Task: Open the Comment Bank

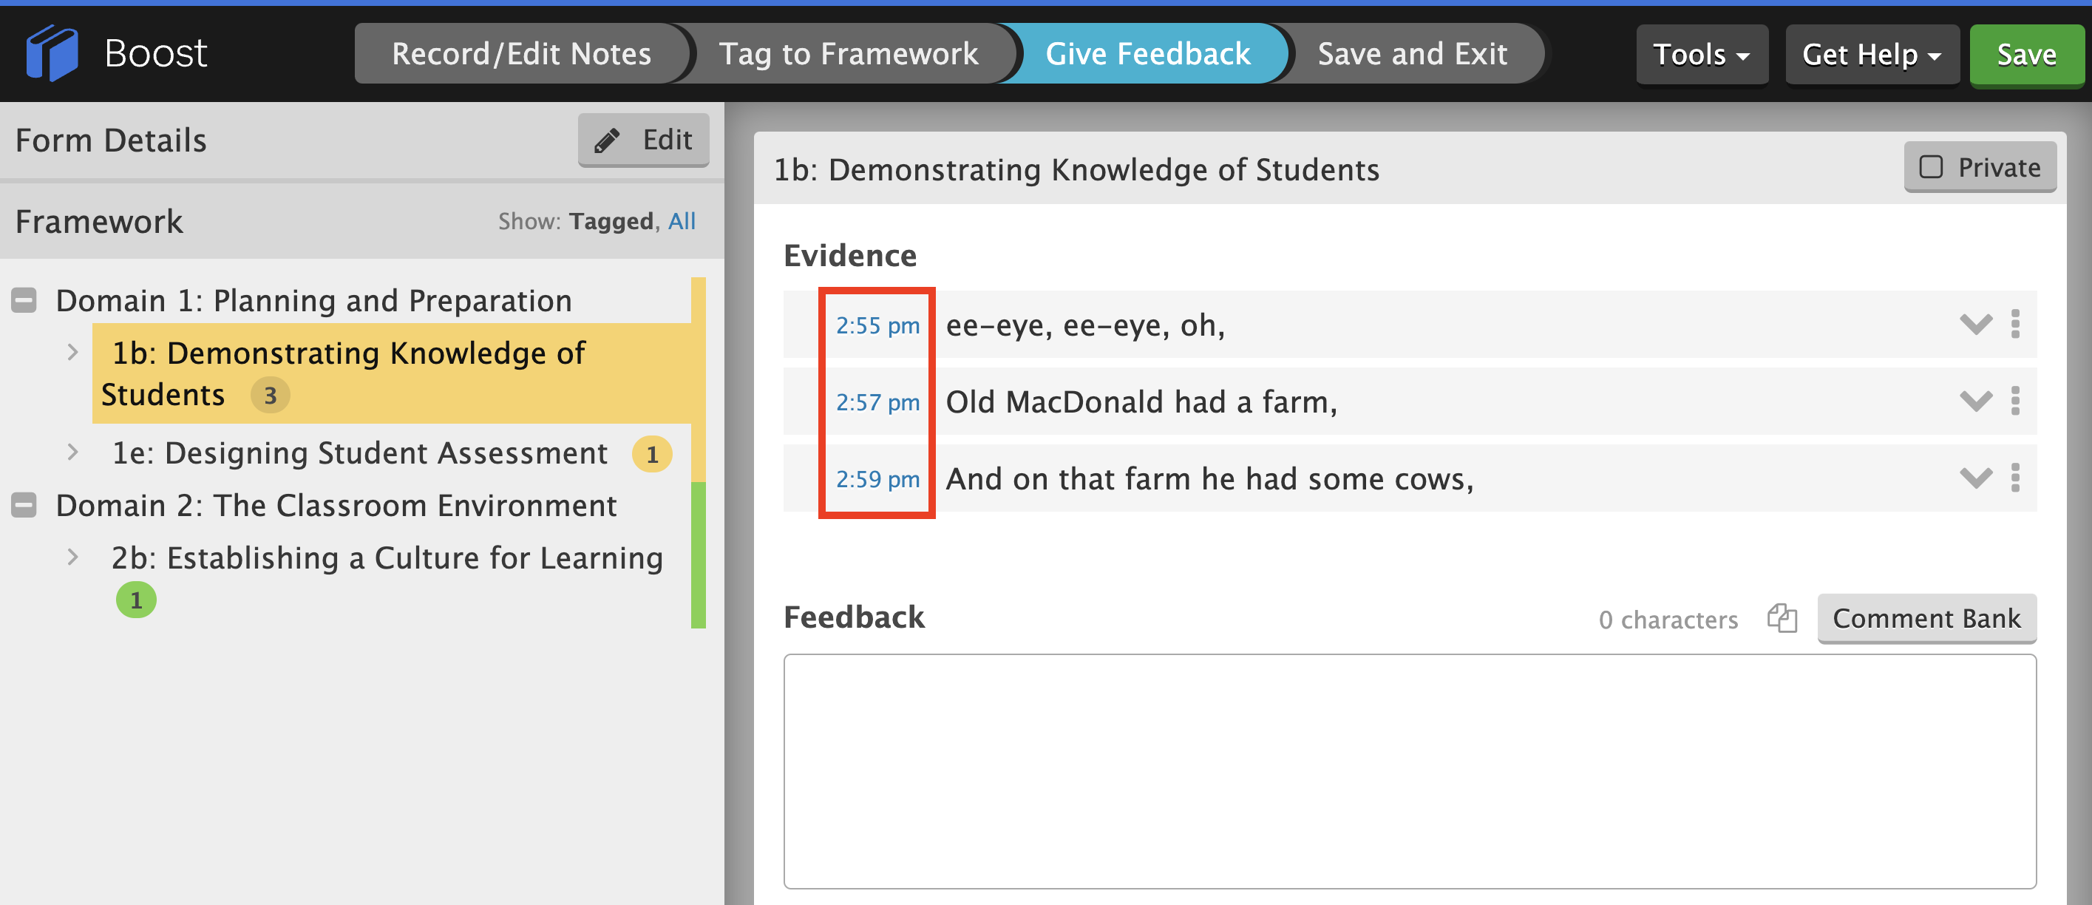Action: 1926,618
